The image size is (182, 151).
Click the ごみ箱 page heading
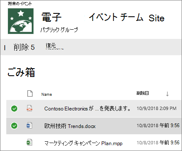(x=21, y=72)
